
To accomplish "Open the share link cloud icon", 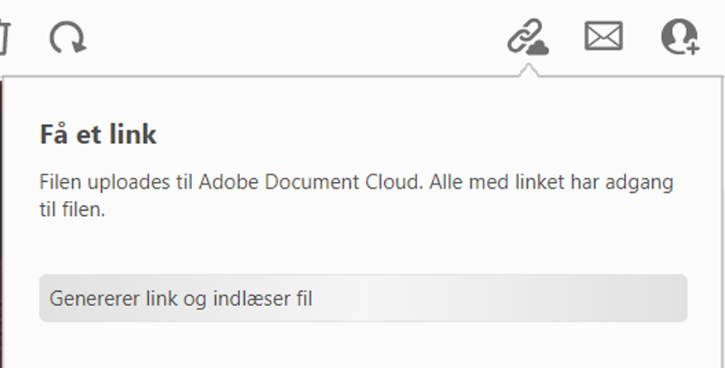I will pyautogui.click(x=526, y=37).
